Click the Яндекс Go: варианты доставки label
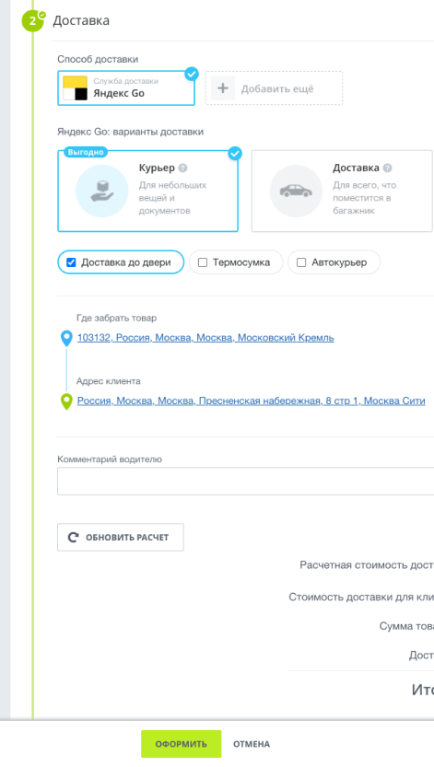The width and height of the screenshot is (434, 767). point(130,132)
